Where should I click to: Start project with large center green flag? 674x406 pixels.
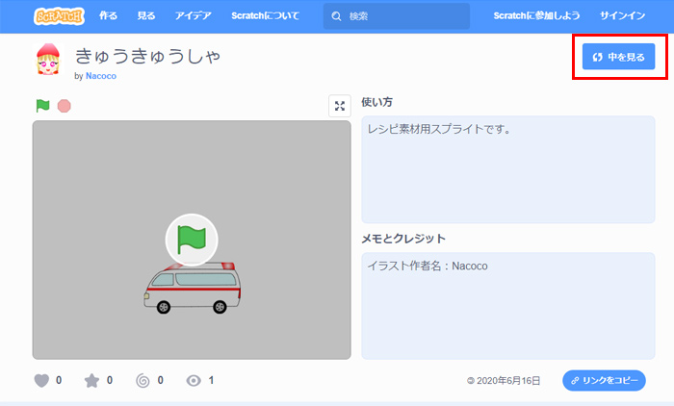coord(192,240)
